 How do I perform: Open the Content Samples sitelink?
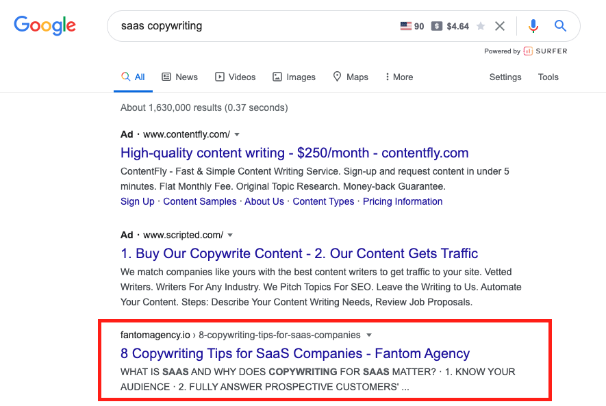(200, 201)
